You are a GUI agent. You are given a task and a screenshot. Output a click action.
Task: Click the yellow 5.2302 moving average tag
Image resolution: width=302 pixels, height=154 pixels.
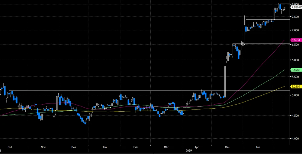(x=295, y=87)
